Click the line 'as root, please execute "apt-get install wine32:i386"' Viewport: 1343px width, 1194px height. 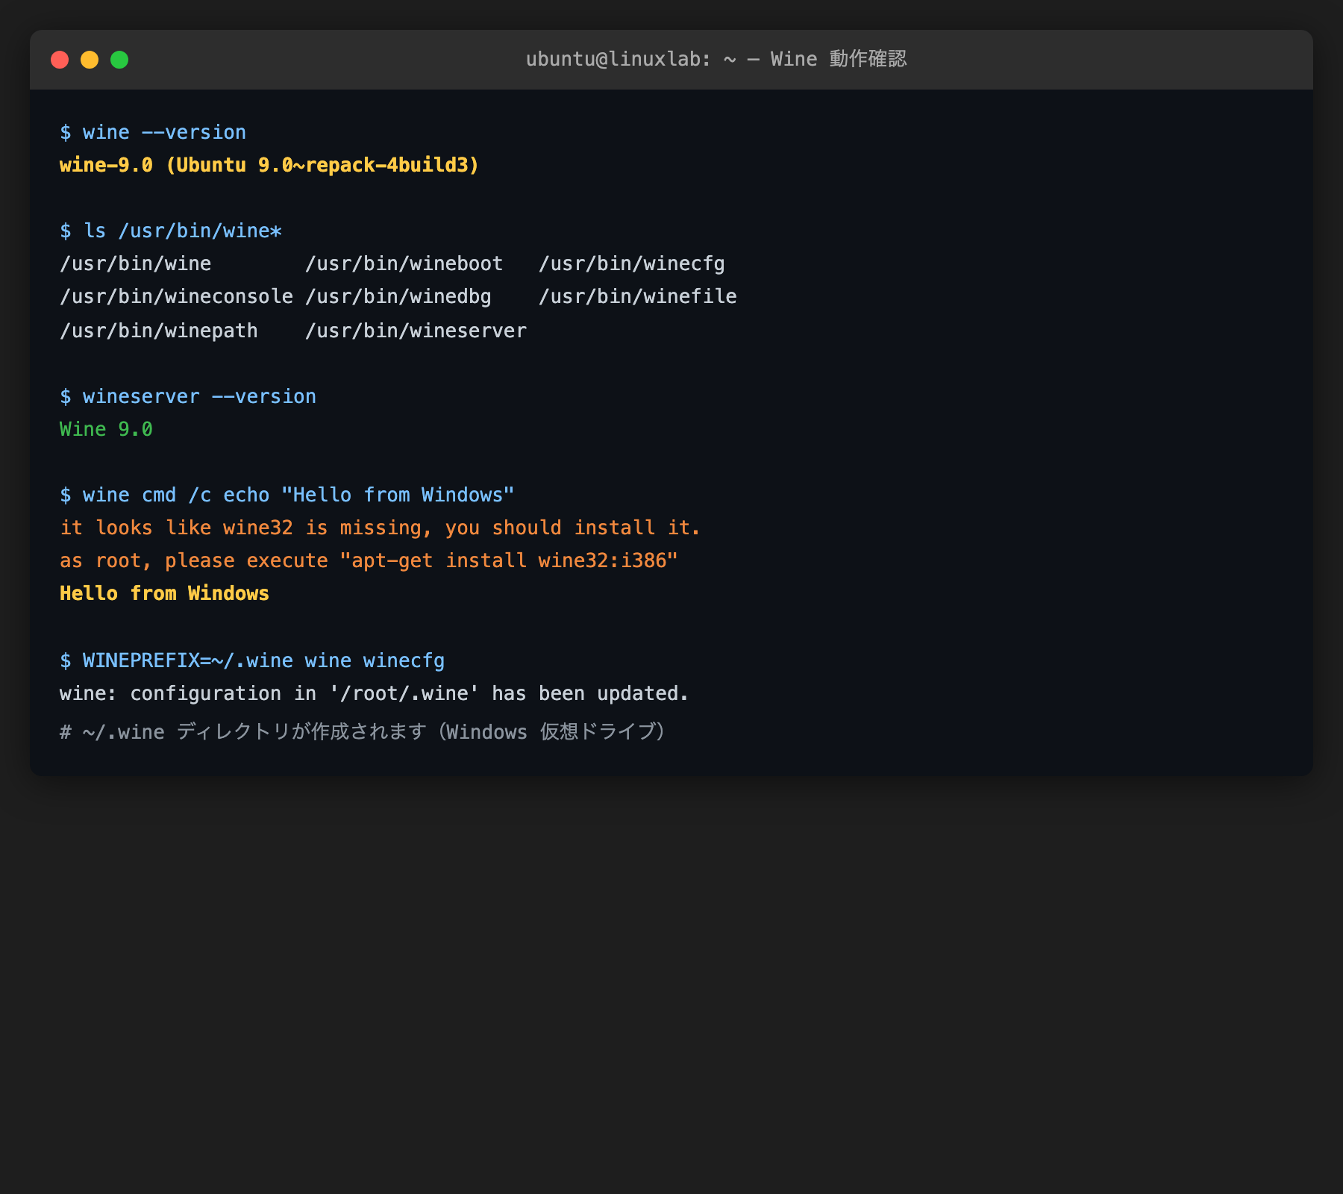click(x=369, y=560)
